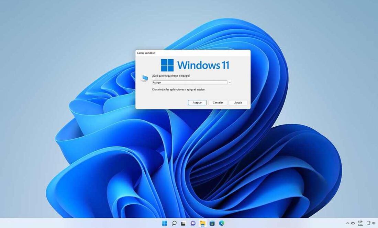Open Windows Search
The image size is (378, 228).
point(174,223)
